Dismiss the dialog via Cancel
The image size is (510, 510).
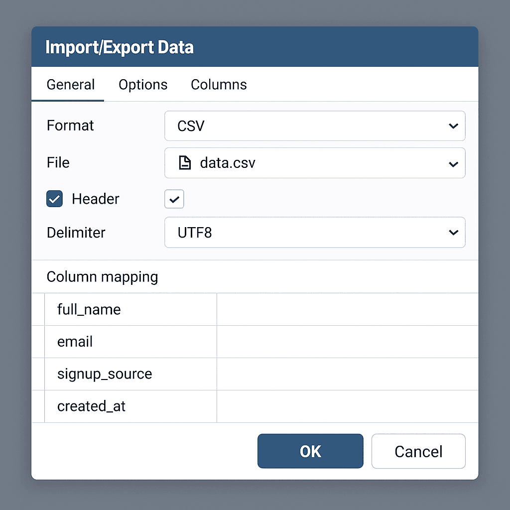tap(418, 451)
